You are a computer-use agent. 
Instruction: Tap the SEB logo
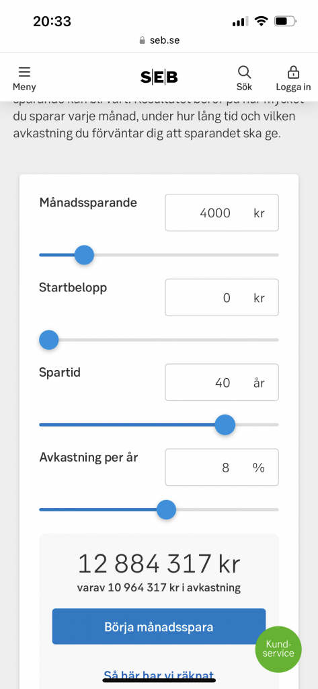(159, 77)
